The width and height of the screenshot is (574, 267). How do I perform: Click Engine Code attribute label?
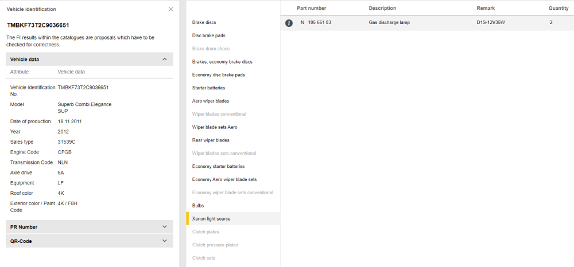pyautogui.click(x=25, y=152)
